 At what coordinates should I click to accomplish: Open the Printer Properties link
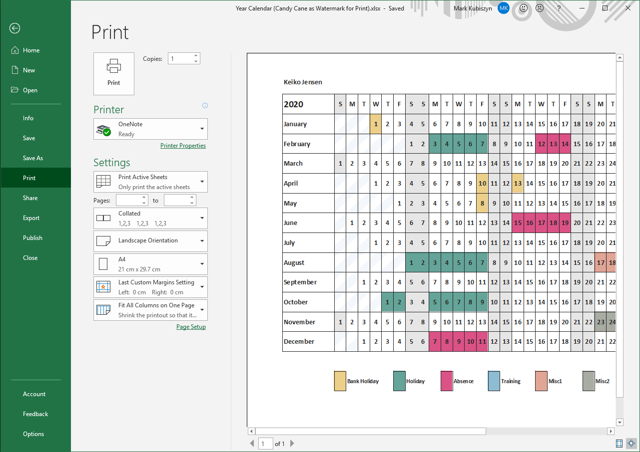(183, 146)
